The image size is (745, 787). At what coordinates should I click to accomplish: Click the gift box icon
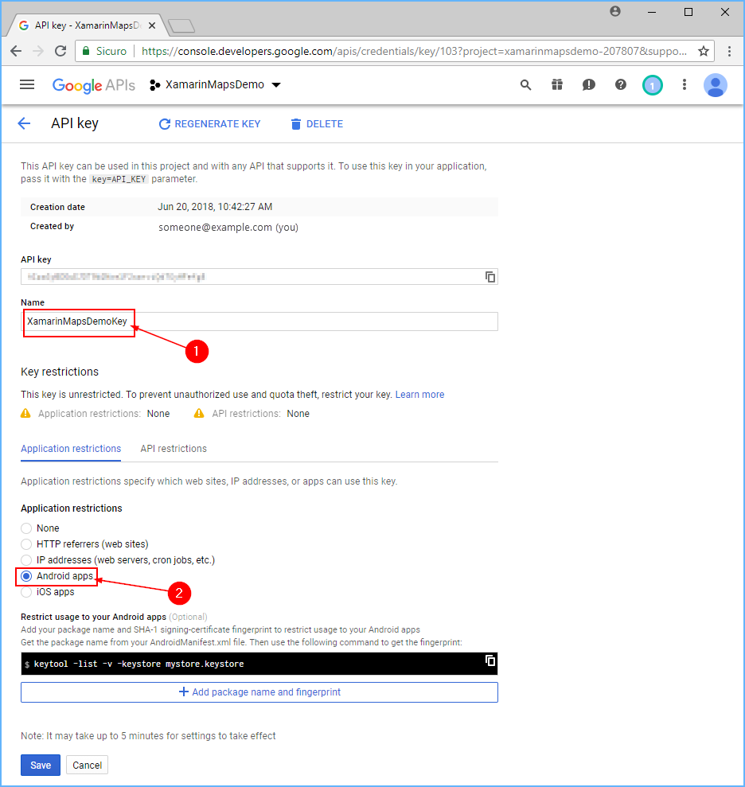click(x=557, y=85)
